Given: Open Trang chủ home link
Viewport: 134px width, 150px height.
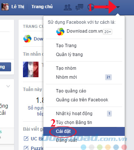Looking at the screenshot, I should [42, 7].
